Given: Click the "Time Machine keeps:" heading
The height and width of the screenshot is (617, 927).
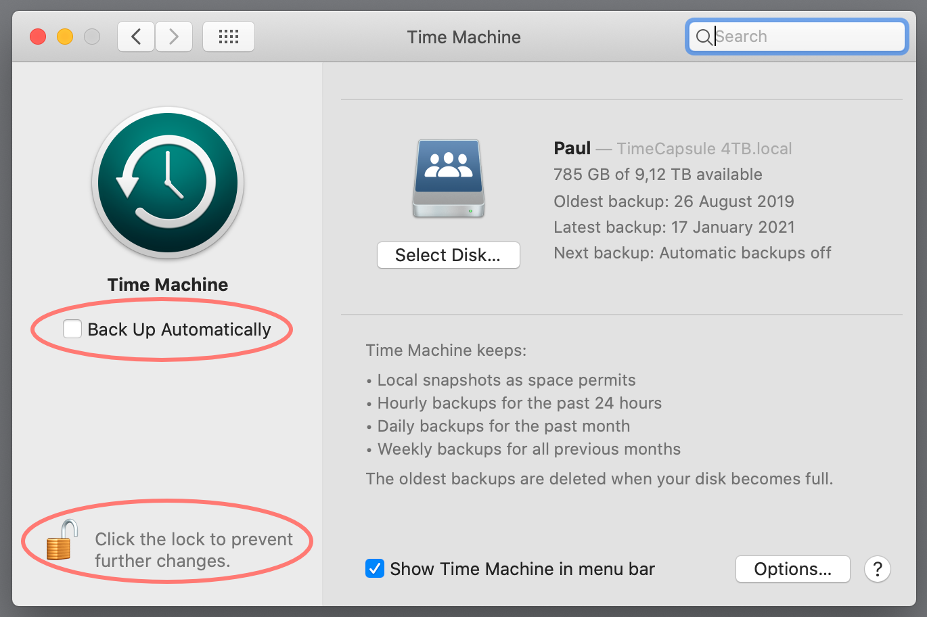Looking at the screenshot, I should coord(446,350).
